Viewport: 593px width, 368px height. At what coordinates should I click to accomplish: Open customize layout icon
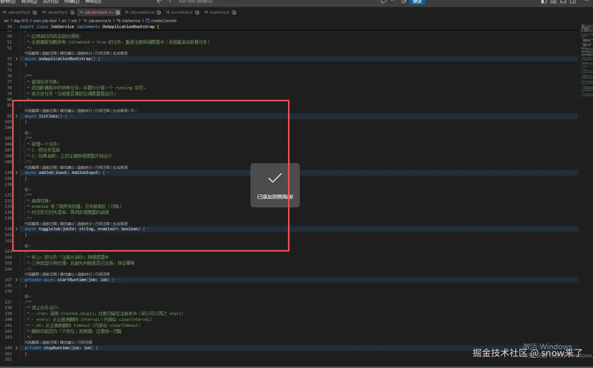point(554,1)
